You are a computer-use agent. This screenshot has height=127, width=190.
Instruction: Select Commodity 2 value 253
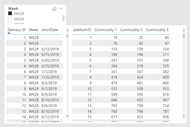coord(140,60)
